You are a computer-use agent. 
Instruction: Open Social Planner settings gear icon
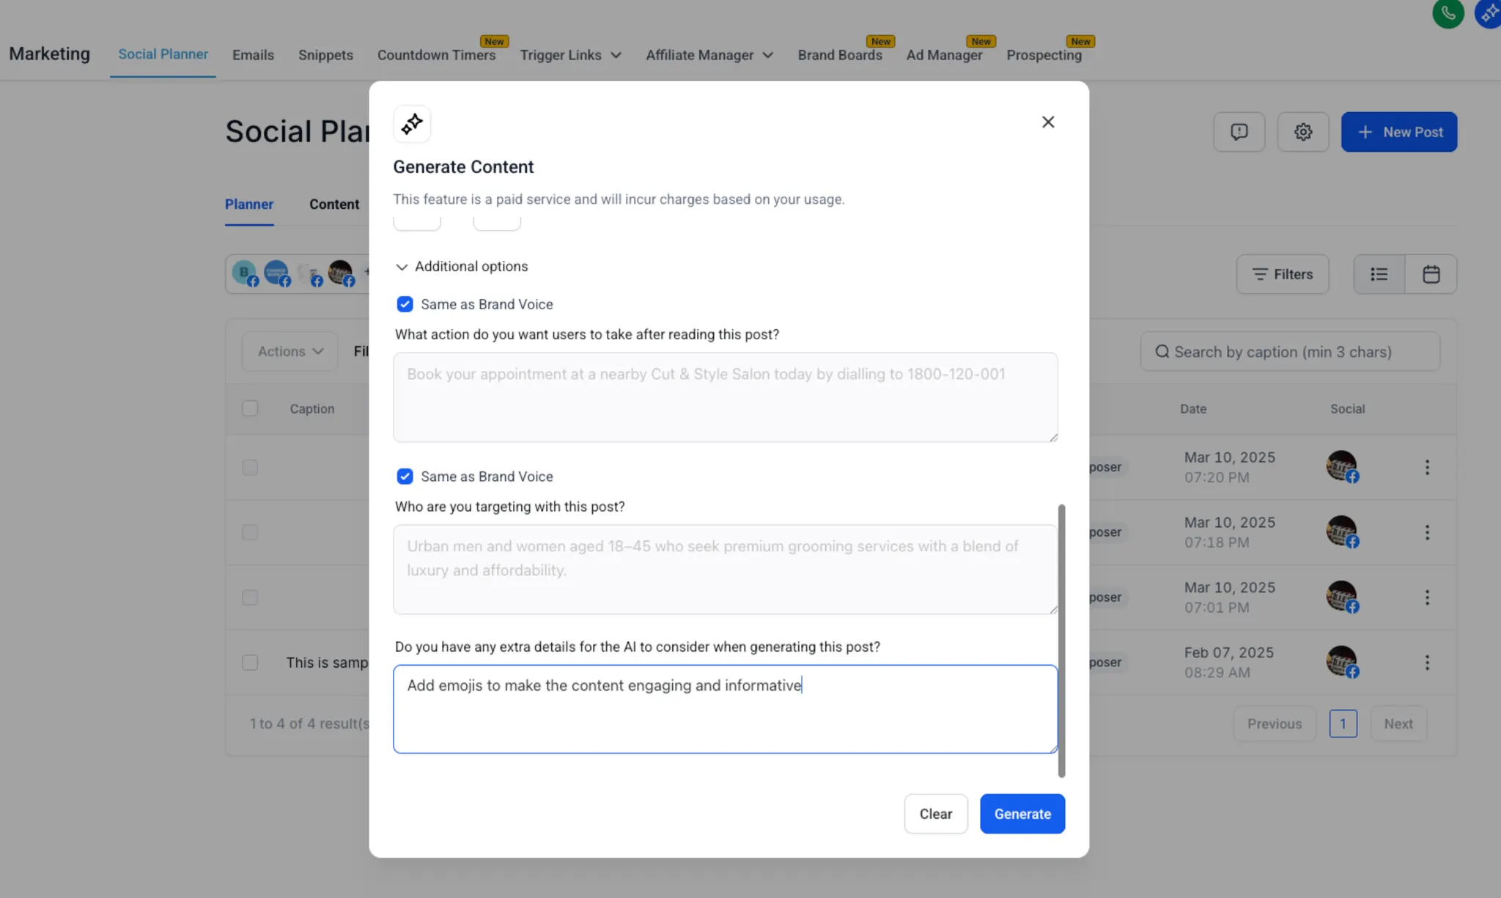1302,132
